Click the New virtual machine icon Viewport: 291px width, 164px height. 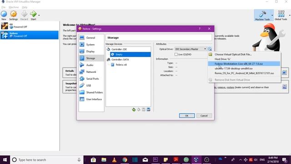coord(4,15)
